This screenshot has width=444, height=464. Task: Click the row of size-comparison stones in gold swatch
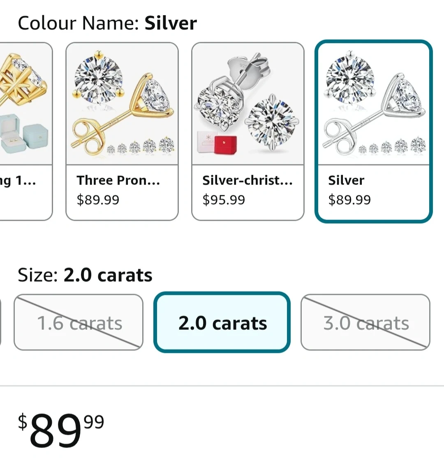coord(141,147)
